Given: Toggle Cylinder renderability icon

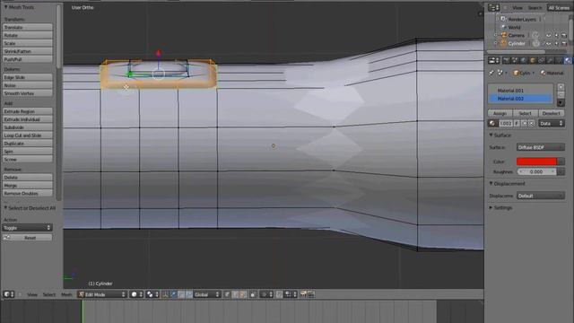Looking at the screenshot, I should point(564,43).
